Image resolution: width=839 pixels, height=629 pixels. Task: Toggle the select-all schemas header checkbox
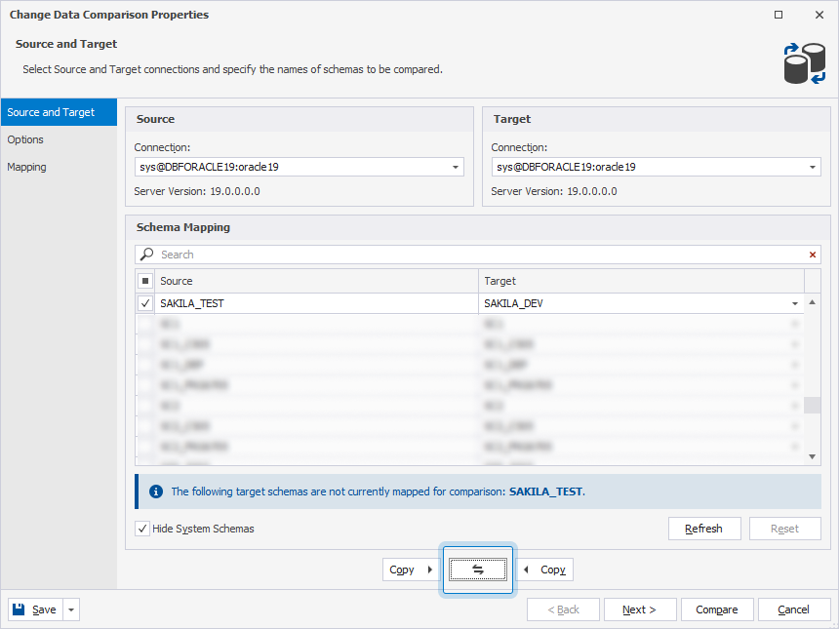click(x=145, y=281)
